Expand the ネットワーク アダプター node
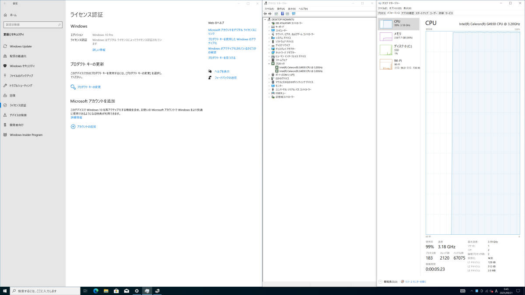Screen dimensions: 525x295 [269, 52]
